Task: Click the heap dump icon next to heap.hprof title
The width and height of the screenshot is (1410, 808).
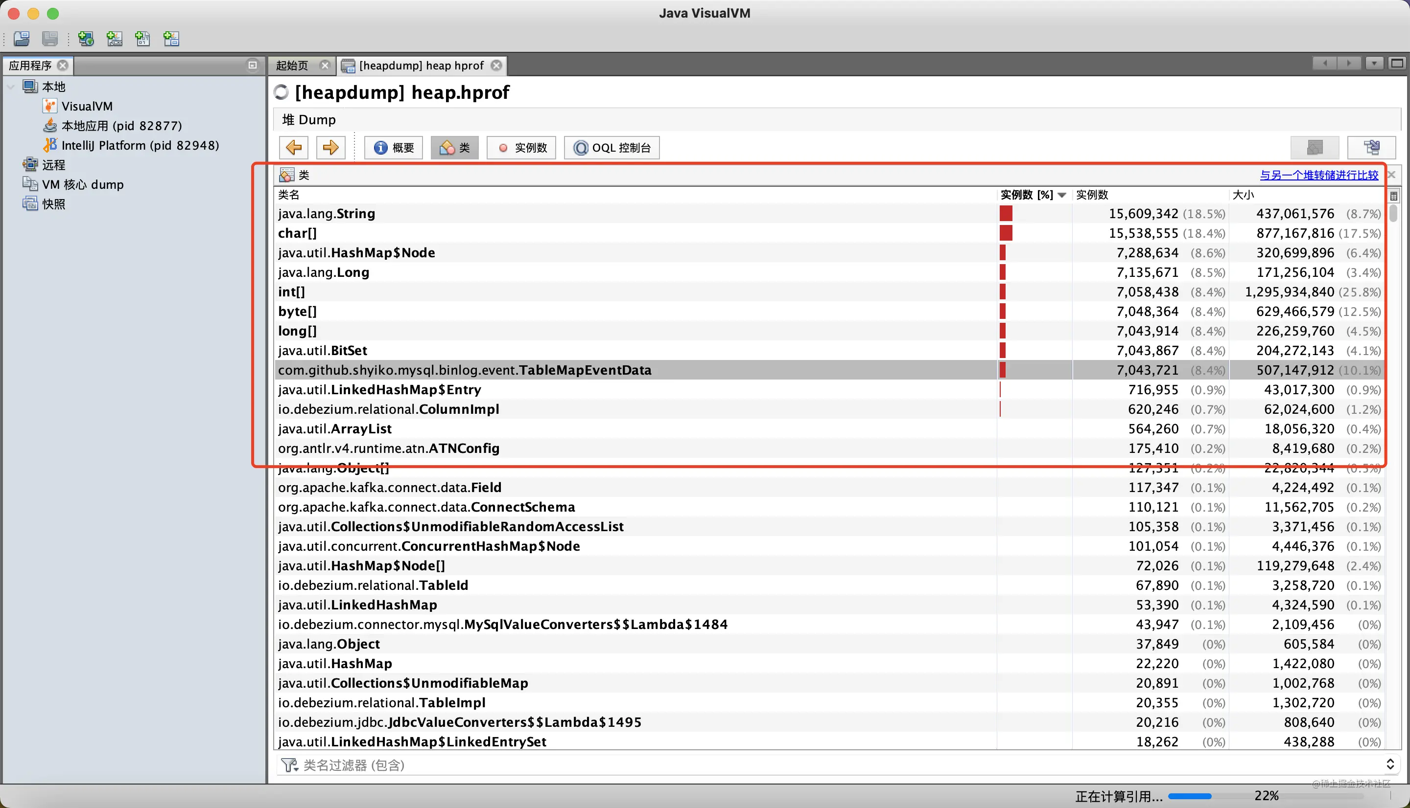Action: pos(281,92)
